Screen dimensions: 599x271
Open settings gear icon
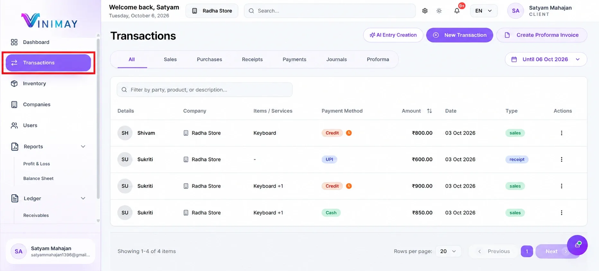(x=425, y=11)
